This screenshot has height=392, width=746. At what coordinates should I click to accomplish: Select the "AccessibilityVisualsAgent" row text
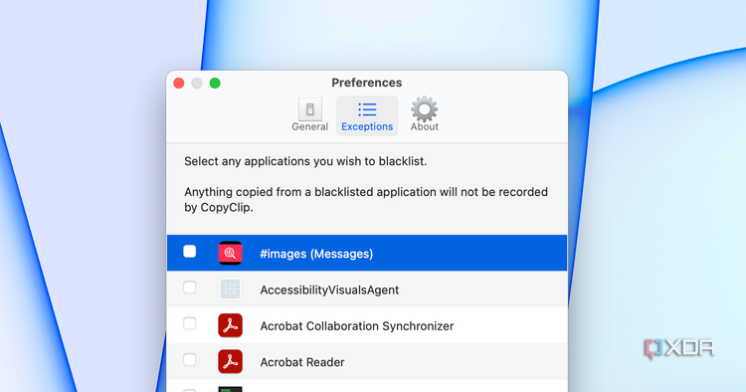(329, 290)
